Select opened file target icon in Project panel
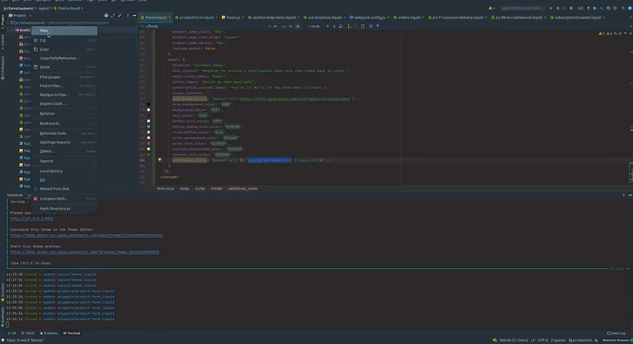This screenshot has width=633, height=344. [106, 15]
